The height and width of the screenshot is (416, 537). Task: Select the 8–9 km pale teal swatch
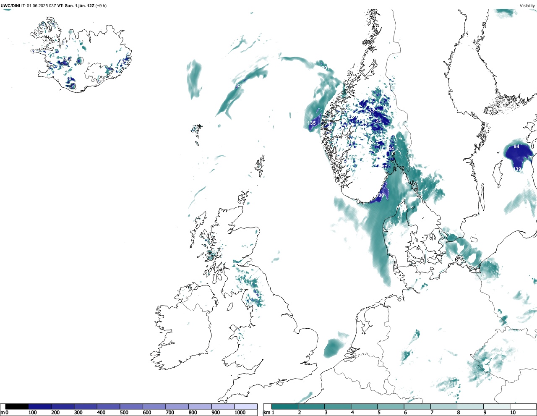470,406
